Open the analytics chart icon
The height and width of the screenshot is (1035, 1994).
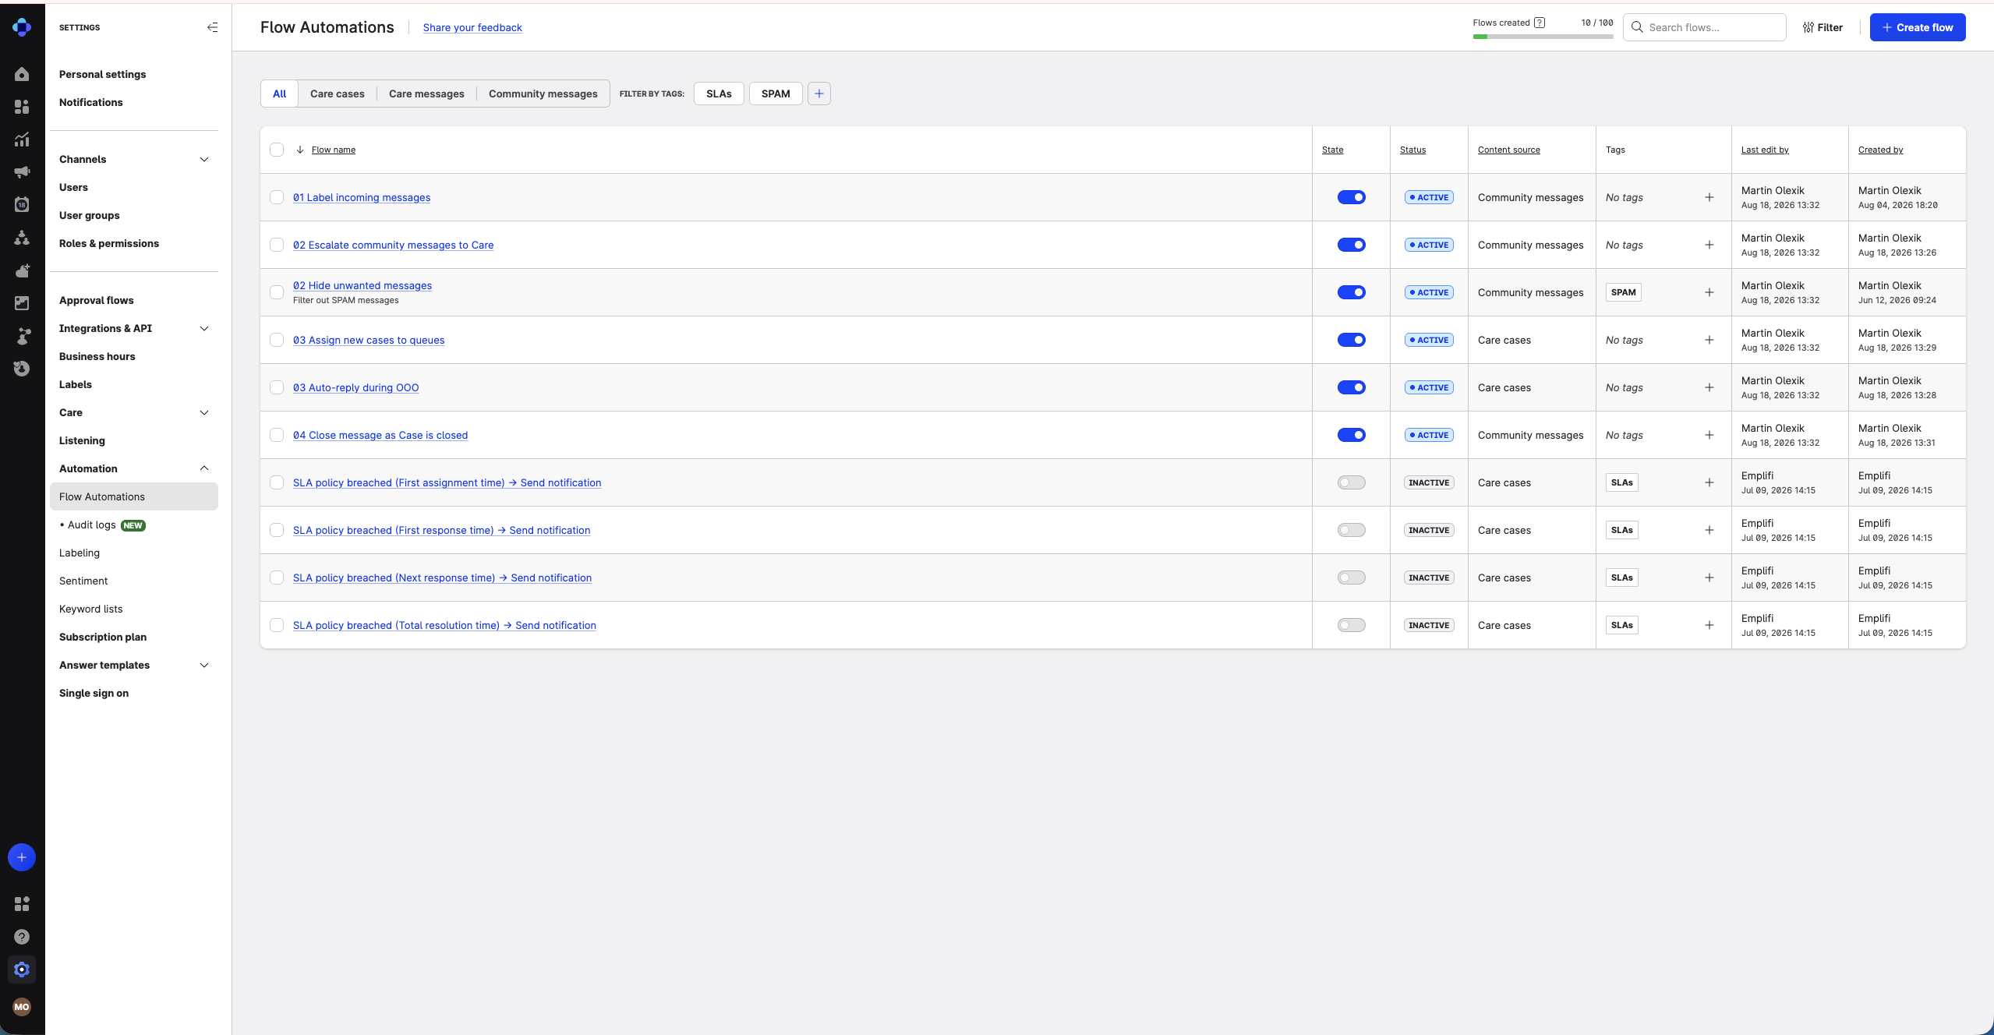click(22, 140)
